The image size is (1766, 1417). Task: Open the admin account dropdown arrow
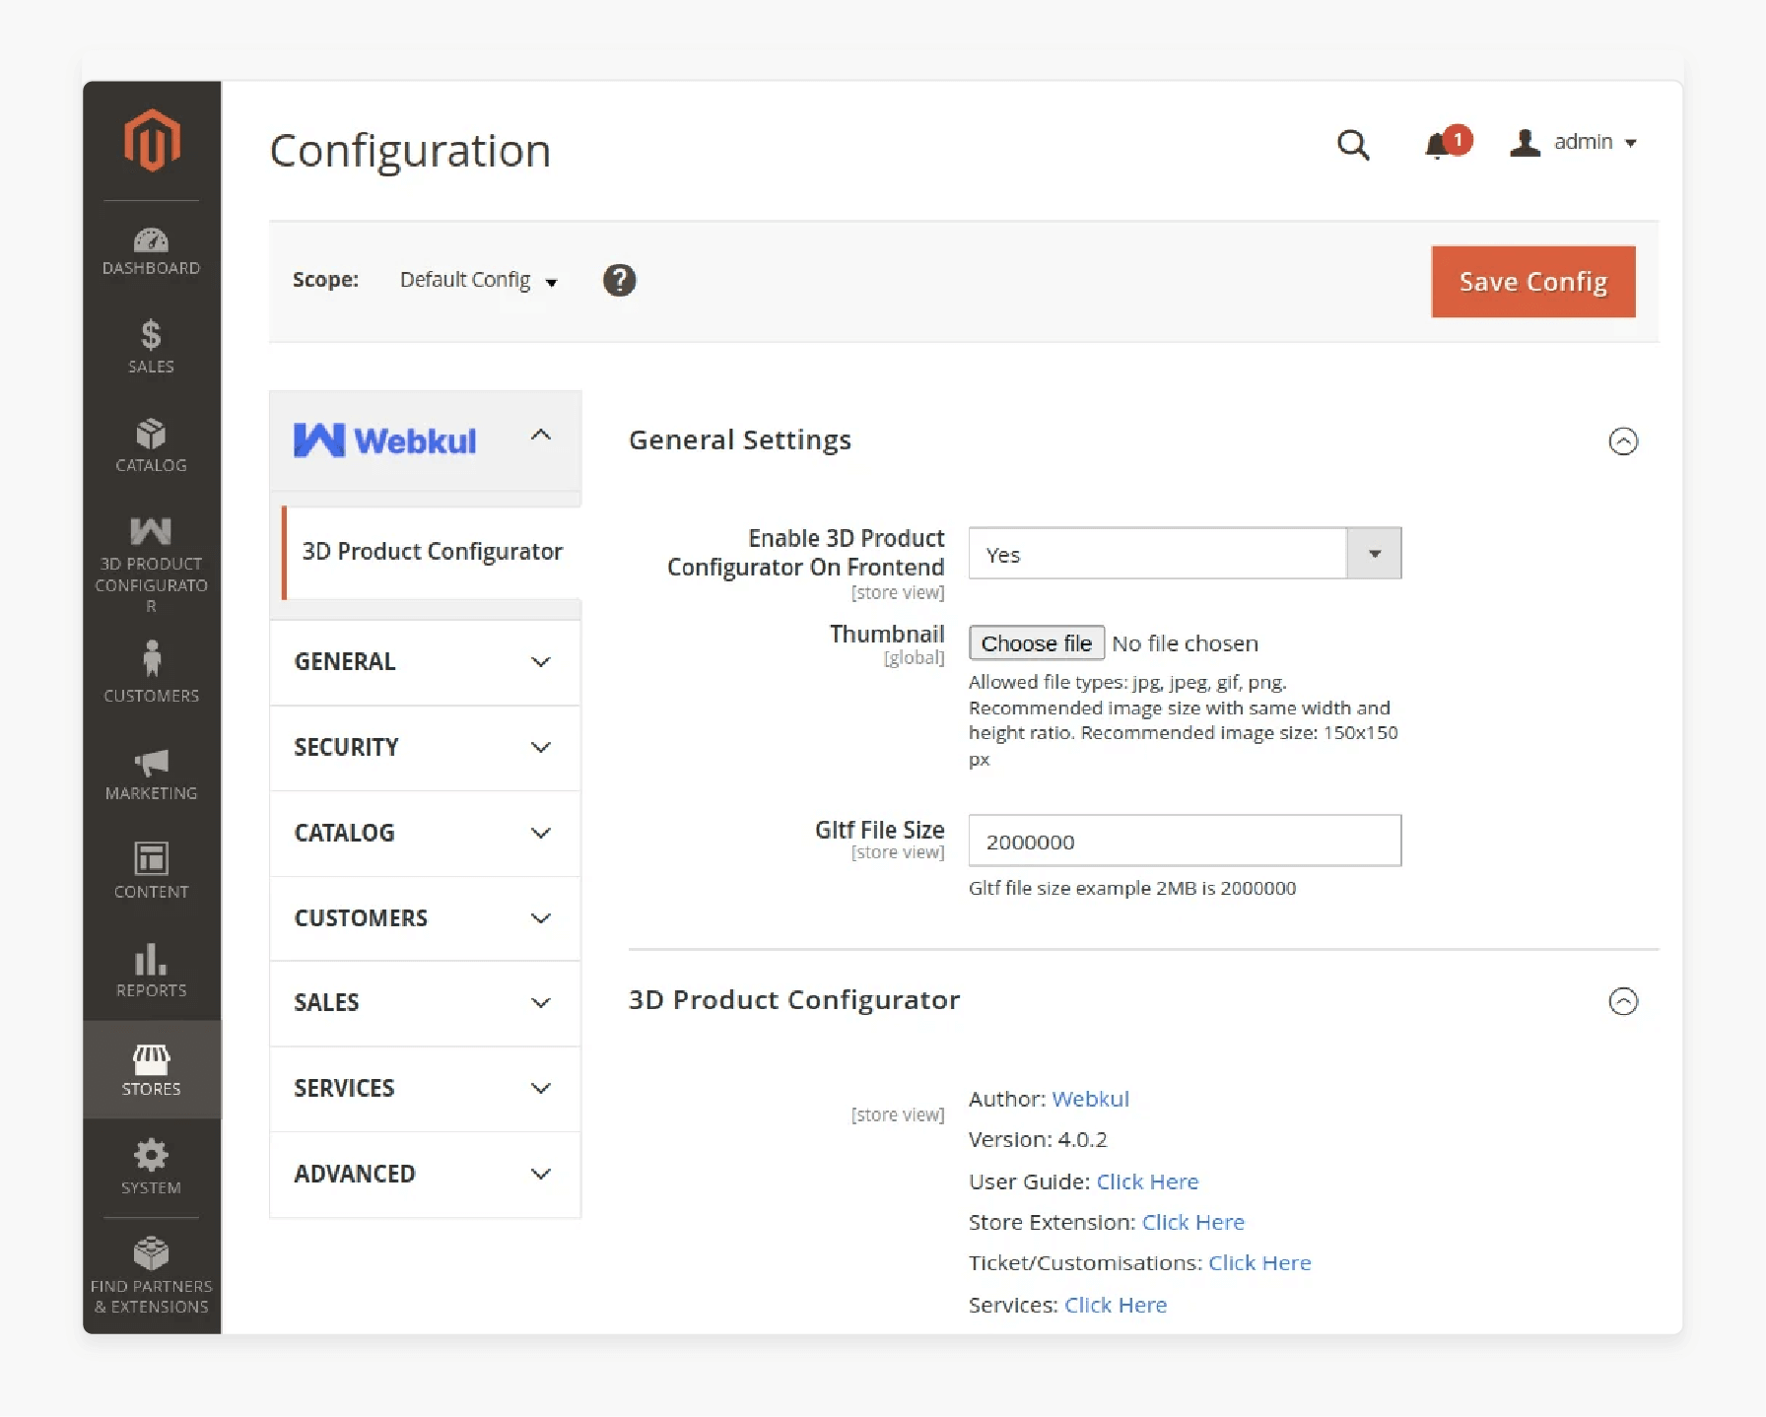(1631, 144)
